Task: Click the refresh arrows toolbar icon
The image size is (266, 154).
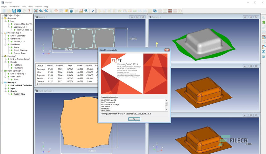Action: click(x=24, y=11)
